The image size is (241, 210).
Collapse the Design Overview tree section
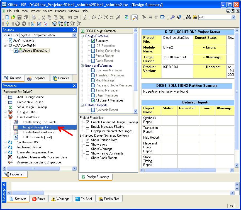82,36
